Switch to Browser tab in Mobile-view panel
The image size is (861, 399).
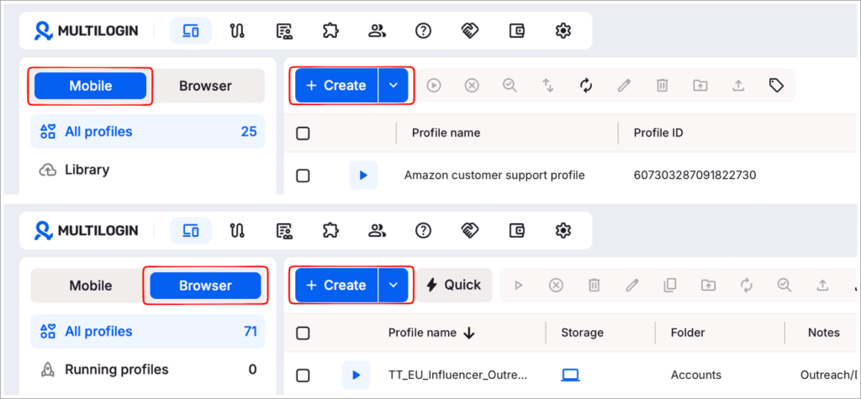point(205,86)
